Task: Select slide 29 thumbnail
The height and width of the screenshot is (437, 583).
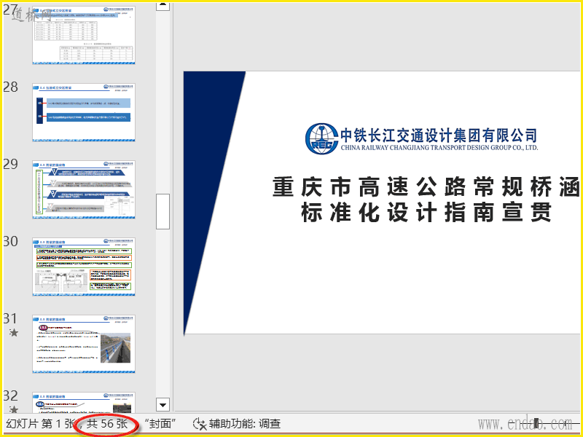Action: click(84, 189)
